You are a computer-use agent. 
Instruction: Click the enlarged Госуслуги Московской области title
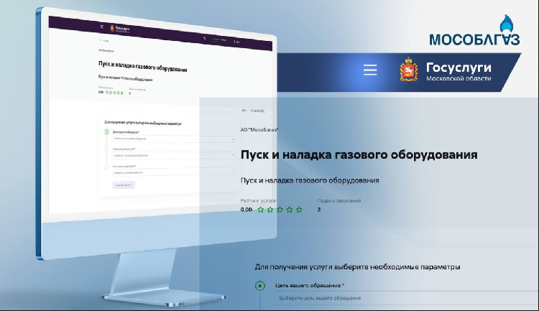pos(459,72)
